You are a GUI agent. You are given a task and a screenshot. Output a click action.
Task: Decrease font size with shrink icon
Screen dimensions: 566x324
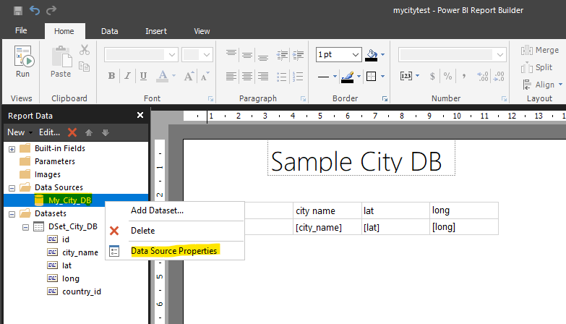(x=205, y=76)
